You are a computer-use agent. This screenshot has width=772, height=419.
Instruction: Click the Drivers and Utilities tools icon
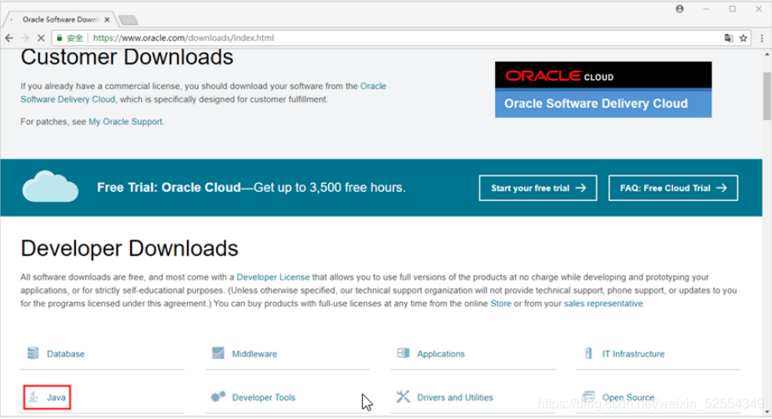coord(403,396)
